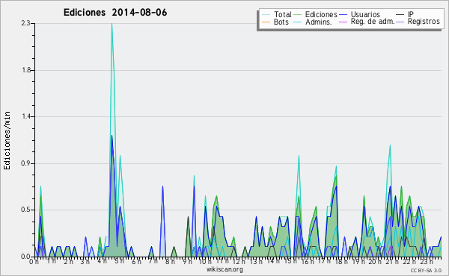Click the '23 h' x-axis label
449x276 pixels.
pyautogui.click(x=427, y=261)
